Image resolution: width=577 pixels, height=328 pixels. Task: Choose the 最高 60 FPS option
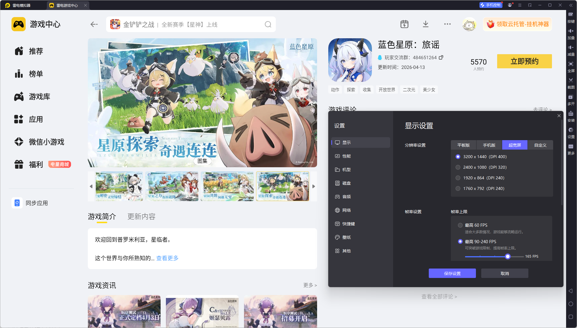(x=460, y=225)
